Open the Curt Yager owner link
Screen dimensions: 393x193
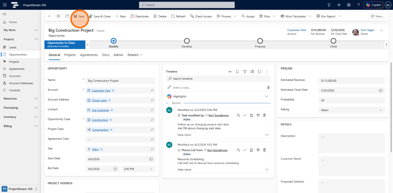coord(368,30)
